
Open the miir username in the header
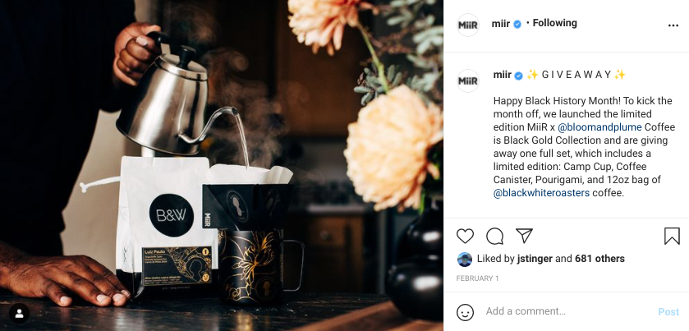500,24
